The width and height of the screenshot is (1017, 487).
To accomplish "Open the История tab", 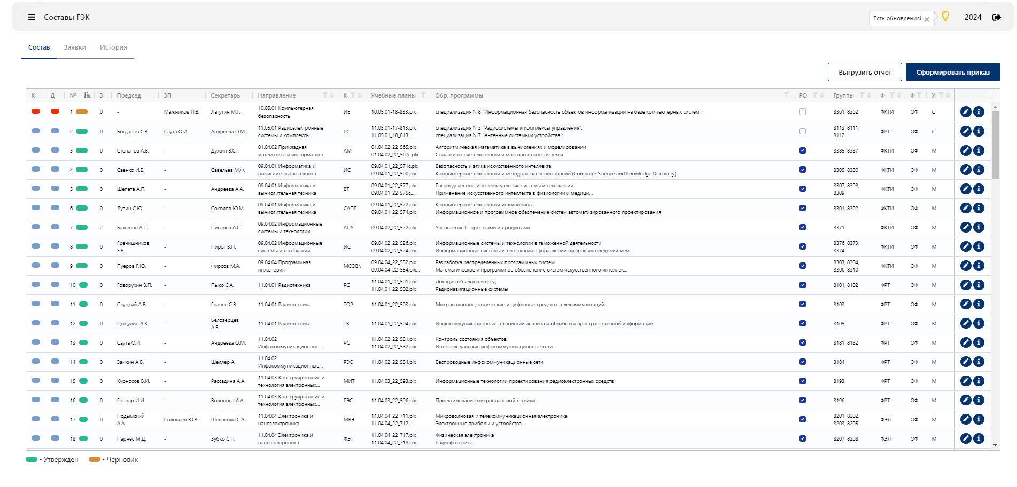I will click(x=113, y=47).
